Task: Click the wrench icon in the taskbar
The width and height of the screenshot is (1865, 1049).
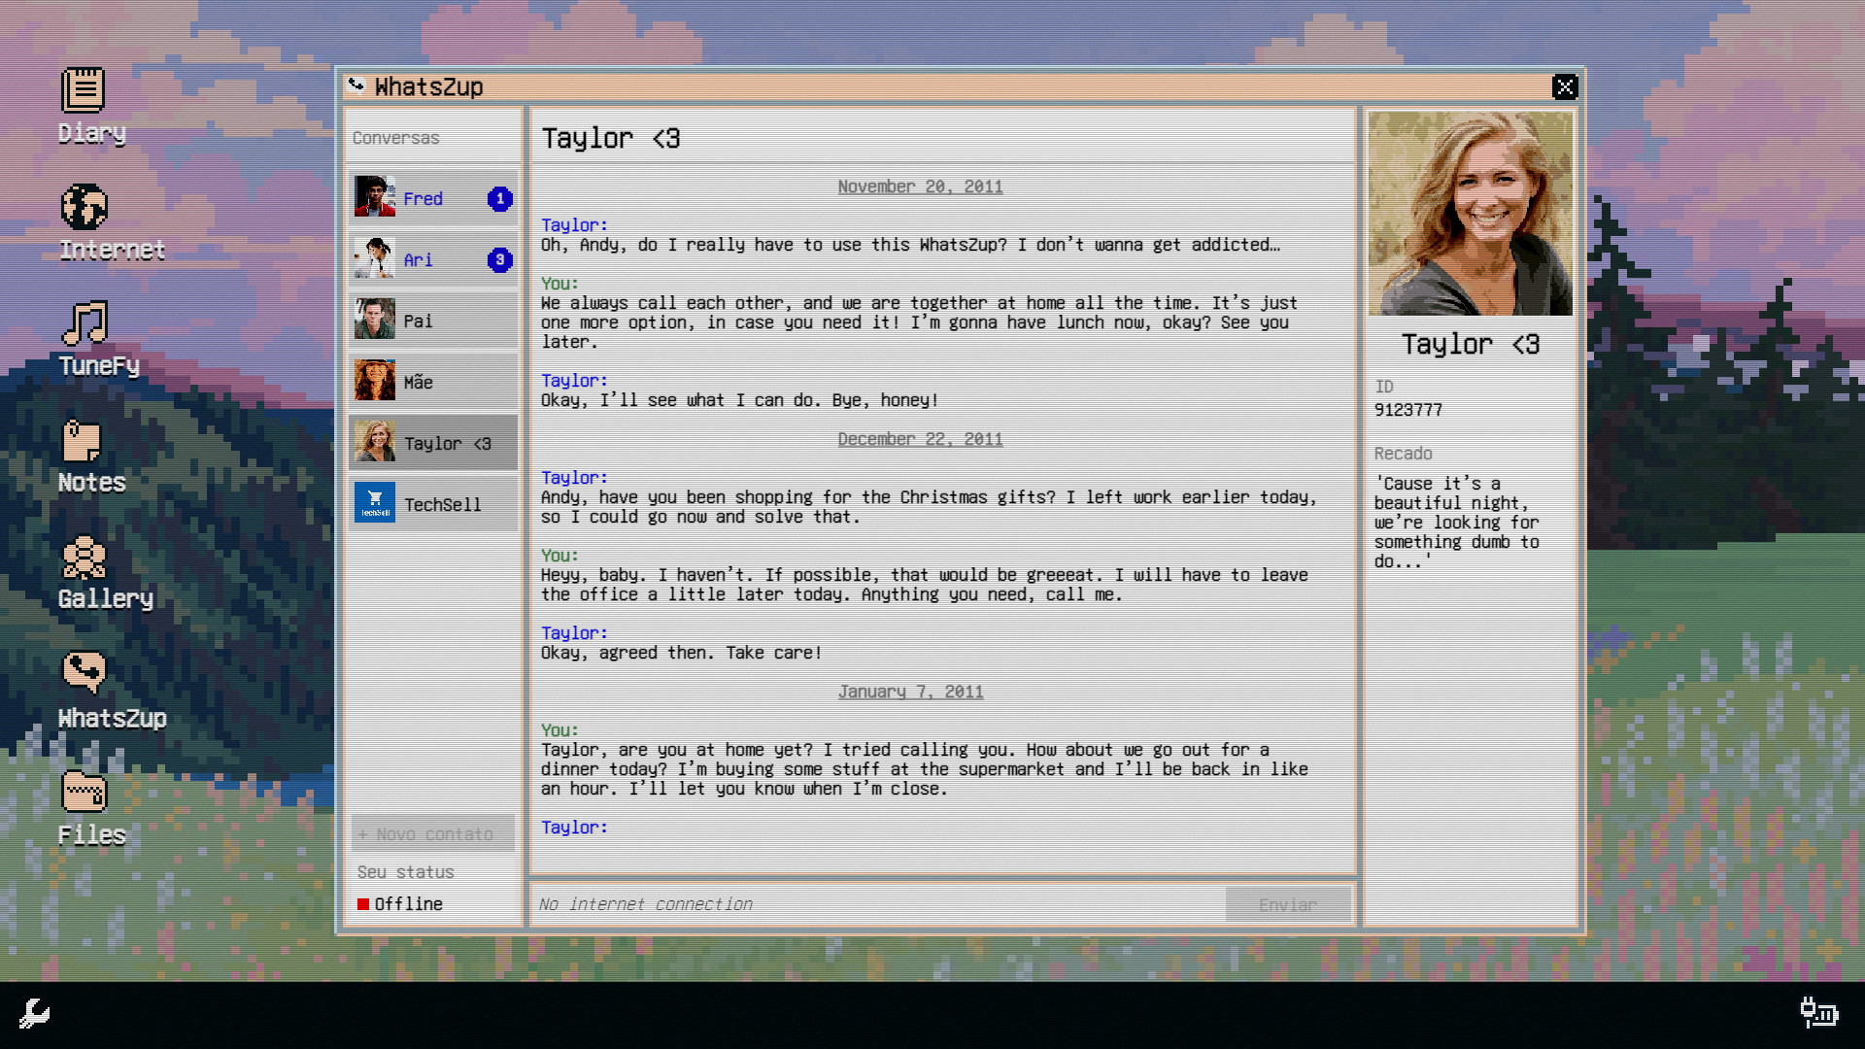Action: pyautogui.click(x=32, y=1014)
